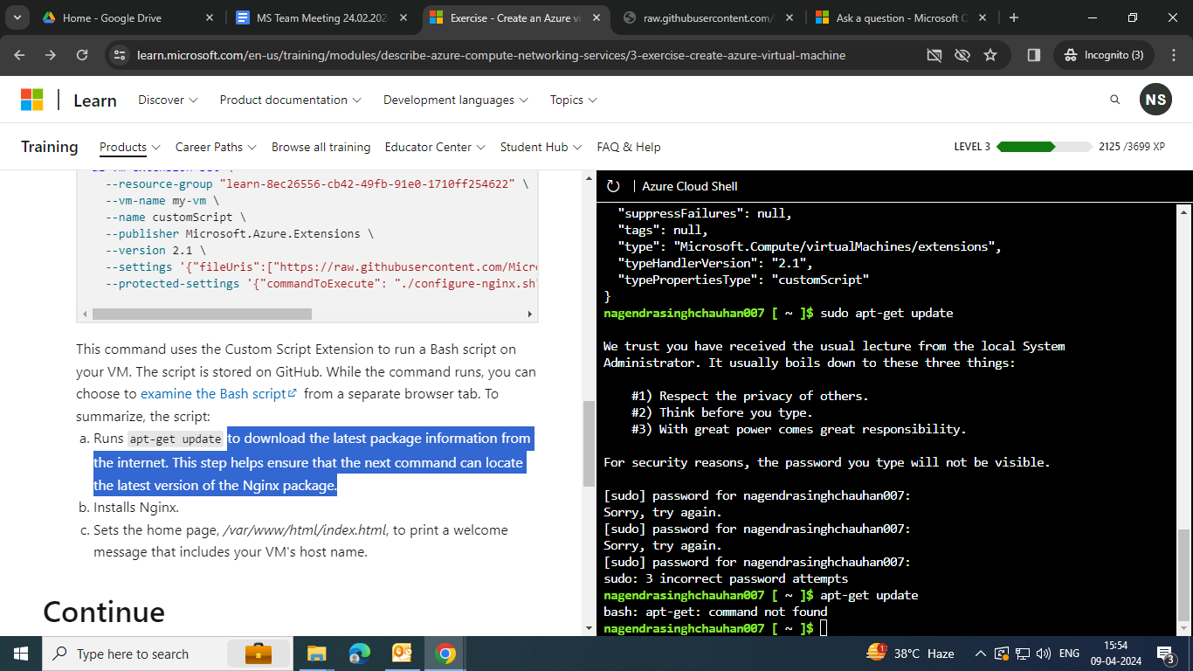This screenshot has height=671, width=1193.
Task: Open the examine the Bash script link
Action: point(218,394)
